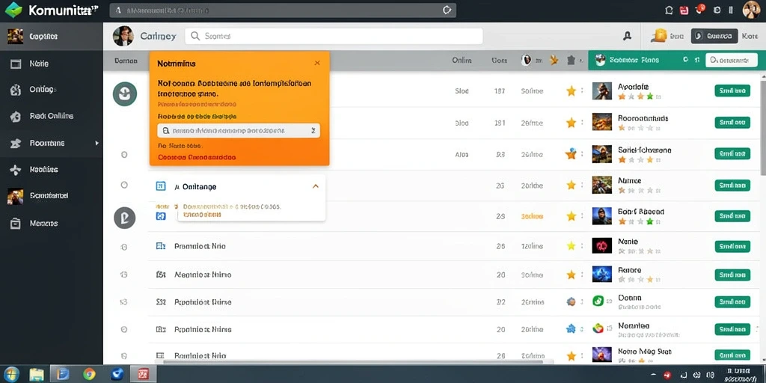This screenshot has height=383, width=766.
Task: Click the gold coin icon in the header
Action: coord(659,35)
